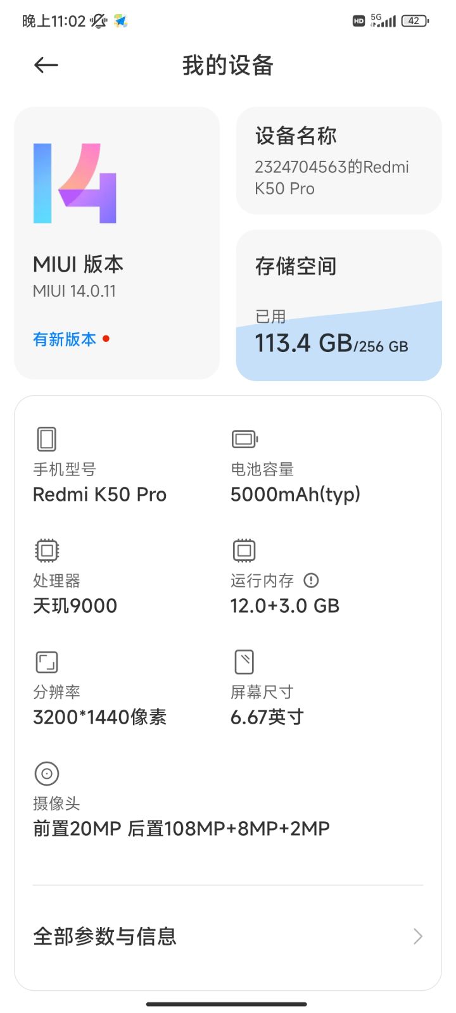Screen dimensions: 456x1013
Task: Tap the MIUI 14.0.11 version text
Action: (x=74, y=291)
